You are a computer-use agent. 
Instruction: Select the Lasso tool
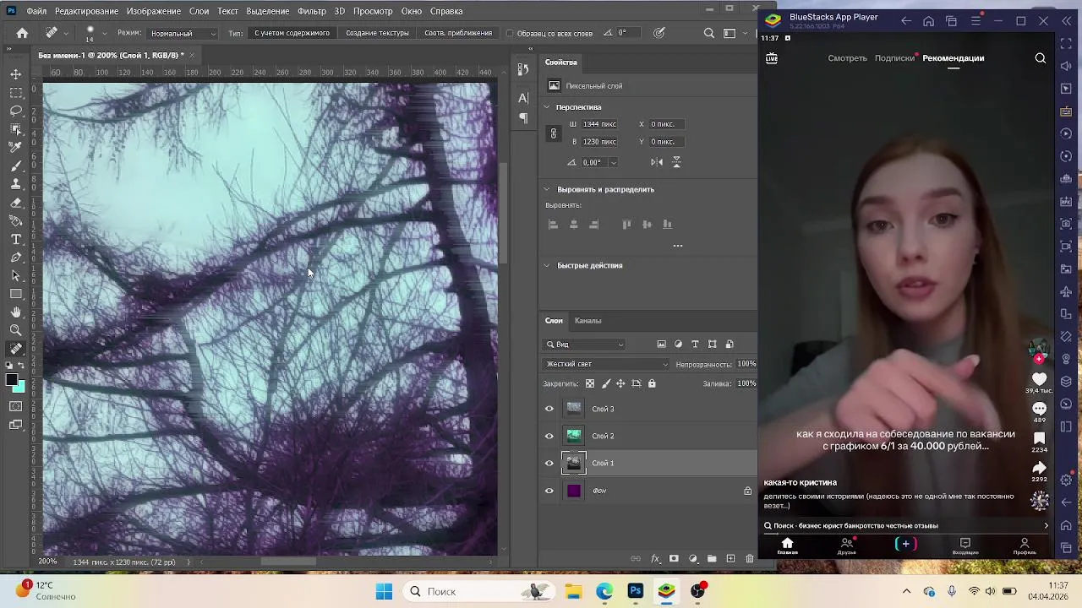click(x=16, y=111)
